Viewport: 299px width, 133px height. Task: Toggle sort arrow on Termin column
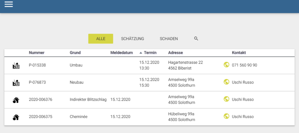[141, 53]
